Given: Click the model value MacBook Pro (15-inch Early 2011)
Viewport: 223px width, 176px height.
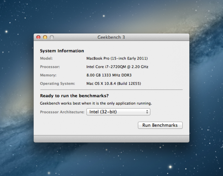Looking at the screenshot, I should (117, 58).
